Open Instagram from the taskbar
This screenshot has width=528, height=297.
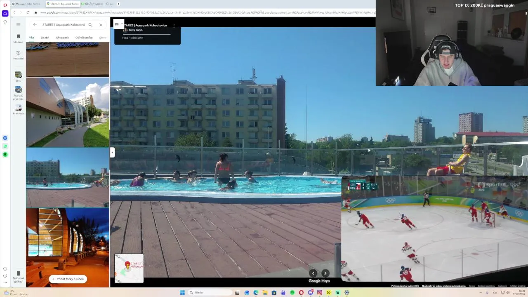point(319,292)
